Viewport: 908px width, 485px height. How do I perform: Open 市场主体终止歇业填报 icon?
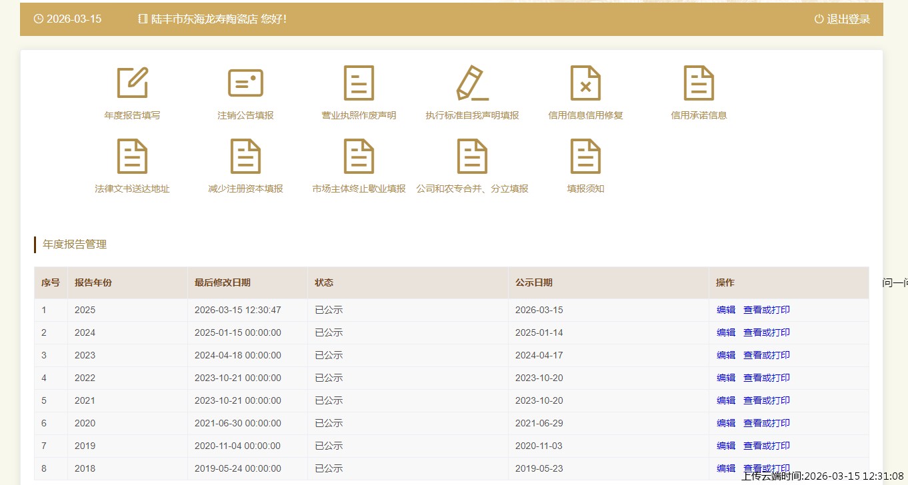pos(359,157)
